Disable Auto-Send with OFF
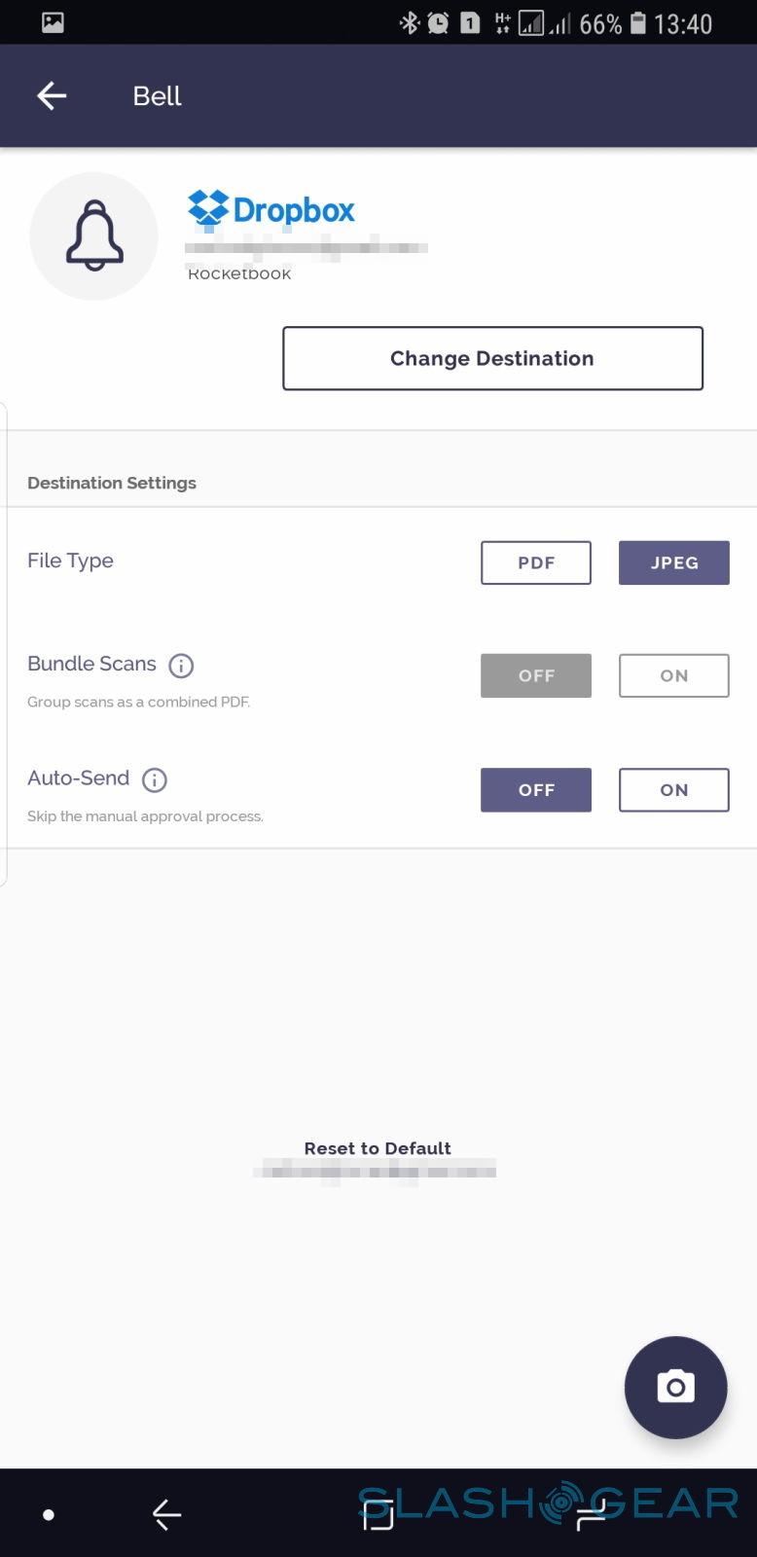Image resolution: width=757 pixels, height=1557 pixels. (x=535, y=789)
